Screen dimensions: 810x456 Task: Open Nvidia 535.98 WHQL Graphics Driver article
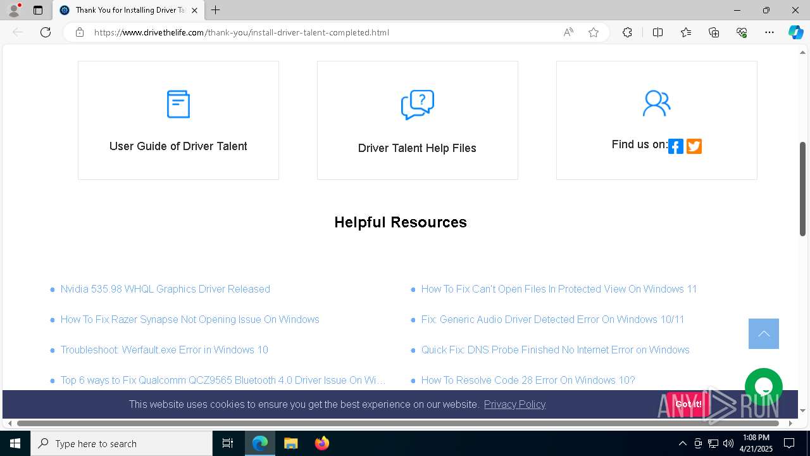coord(165,289)
